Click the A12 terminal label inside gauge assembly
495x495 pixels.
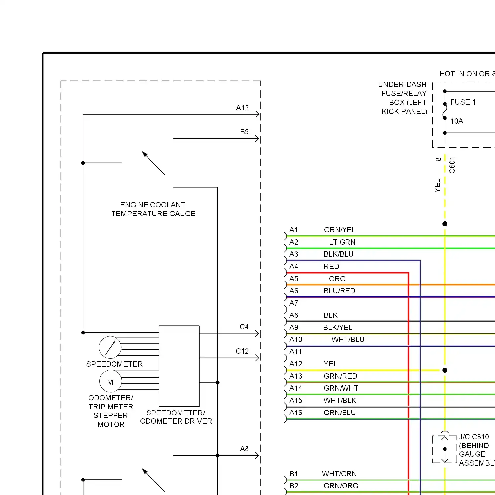tap(242, 108)
